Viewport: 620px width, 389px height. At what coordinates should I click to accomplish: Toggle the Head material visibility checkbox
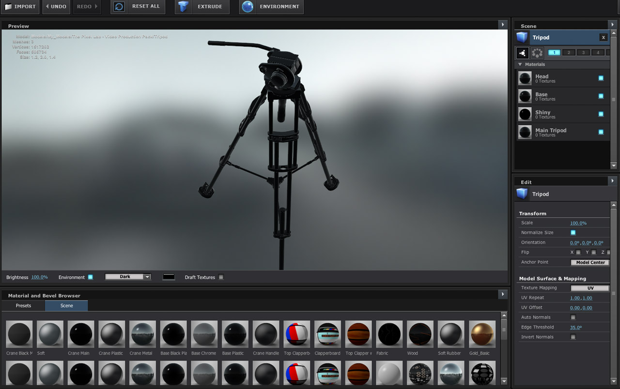601,78
